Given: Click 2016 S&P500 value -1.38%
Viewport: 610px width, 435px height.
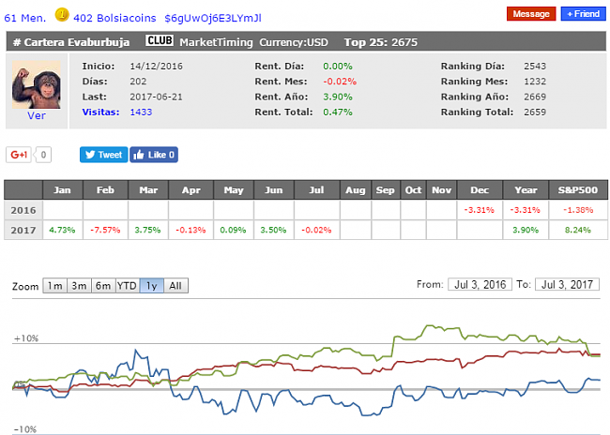Looking at the screenshot, I should pos(578,210).
